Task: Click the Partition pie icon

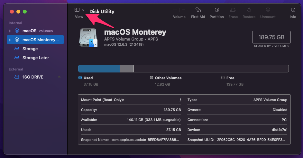Action: tap(217, 10)
